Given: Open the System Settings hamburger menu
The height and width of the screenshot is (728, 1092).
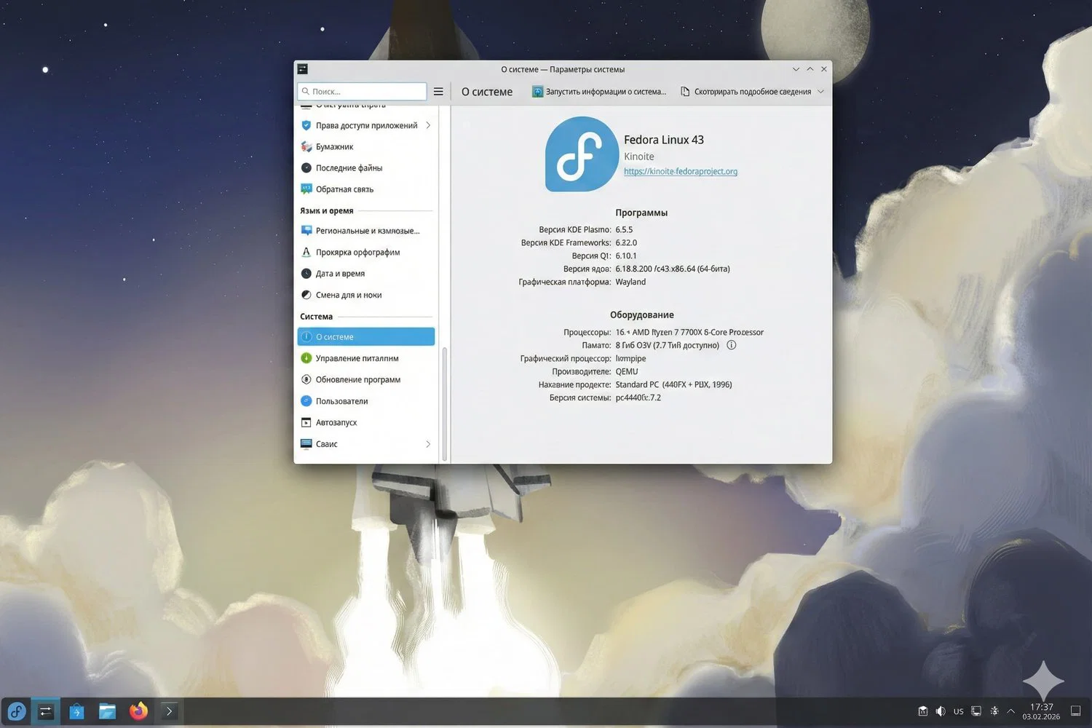Looking at the screenshot, I should [438, 91].
